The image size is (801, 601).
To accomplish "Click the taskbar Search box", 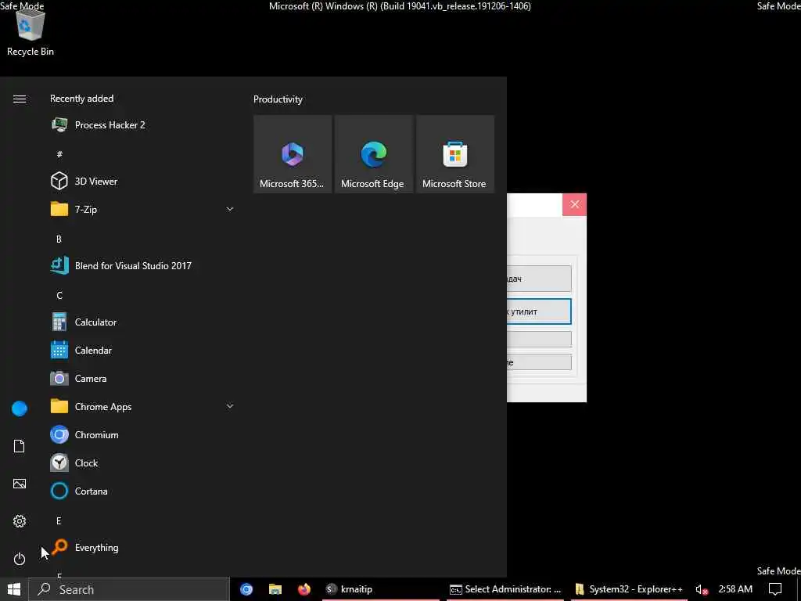I will tap(129, 589).
